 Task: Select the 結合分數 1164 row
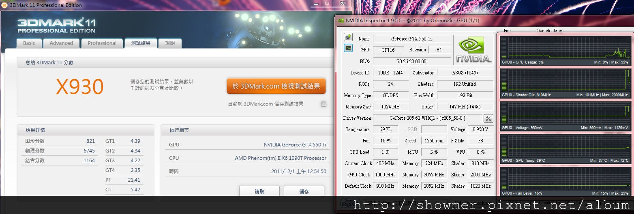tap(60, 161)
